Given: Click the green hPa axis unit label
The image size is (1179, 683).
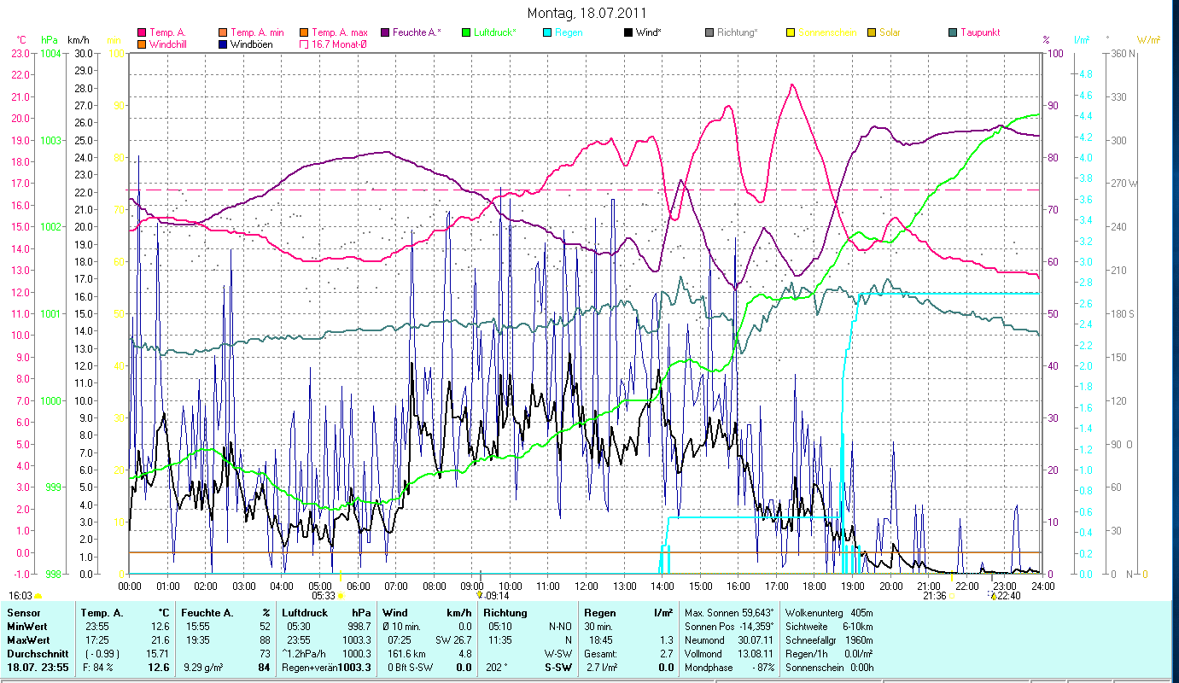Looking at the screenshot, I should [49, 40].
